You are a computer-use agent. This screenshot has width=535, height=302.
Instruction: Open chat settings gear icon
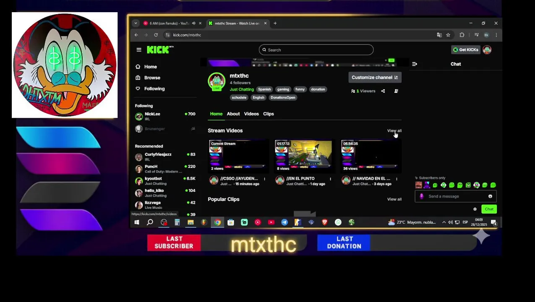[x=475, y=209]
